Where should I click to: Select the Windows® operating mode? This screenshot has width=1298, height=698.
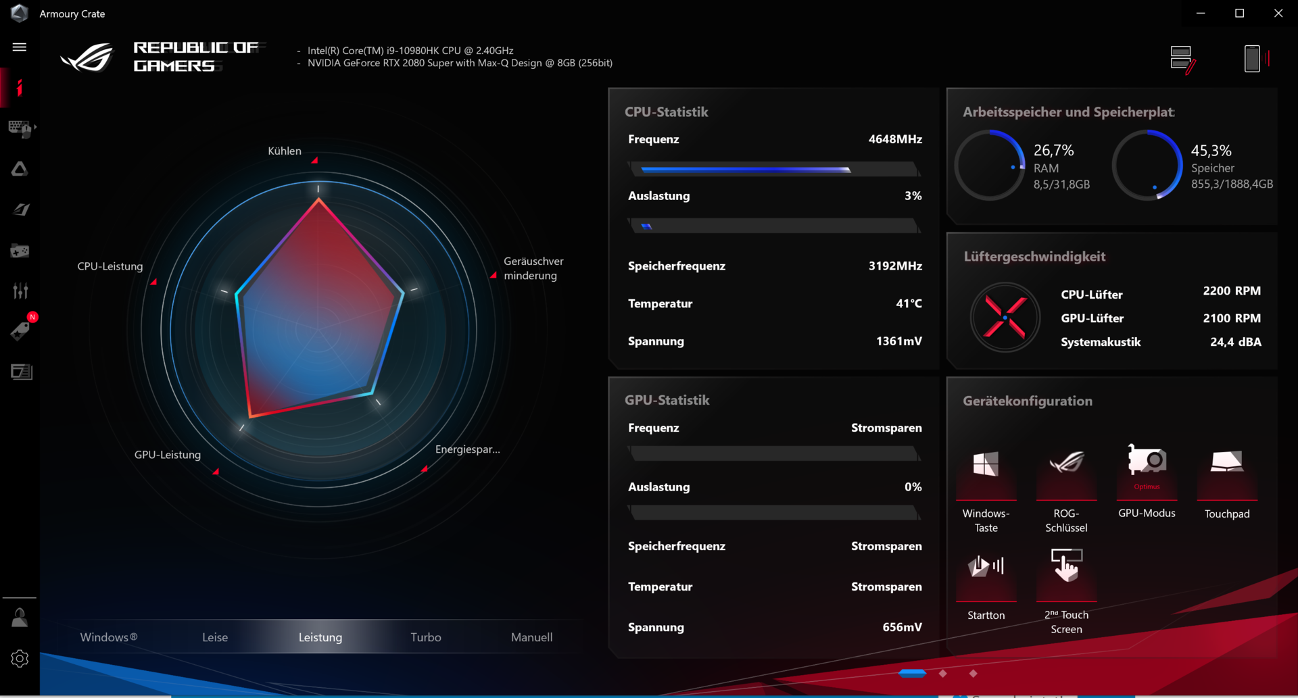109,637
